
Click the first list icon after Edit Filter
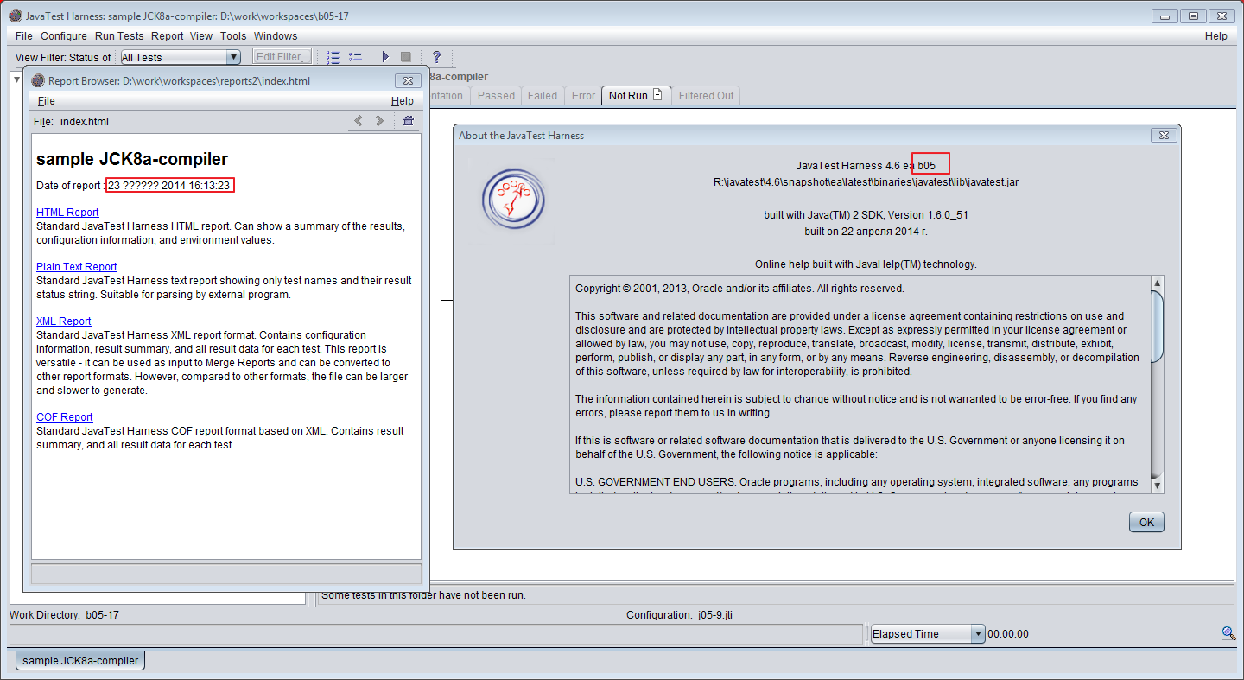coord(333,57)
